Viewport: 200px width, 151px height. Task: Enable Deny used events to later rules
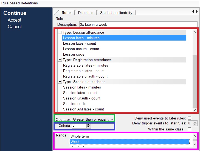(189, 118)
